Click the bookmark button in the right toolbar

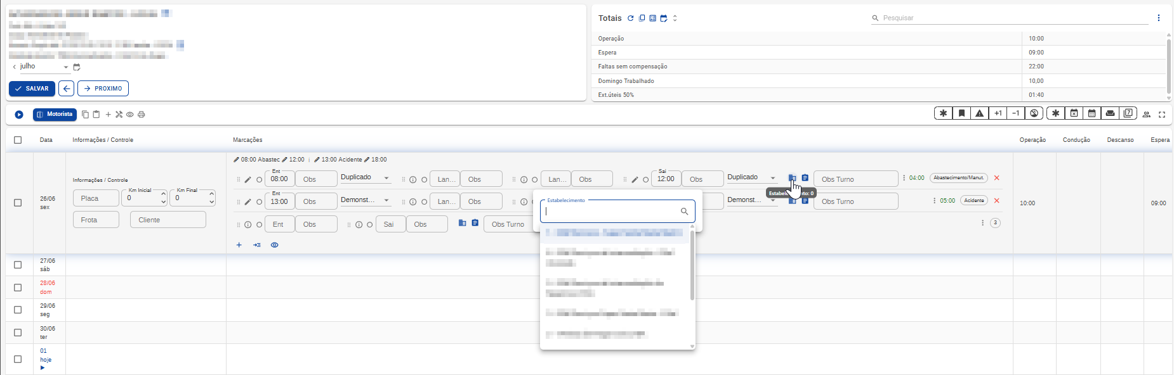pos(962,113)
